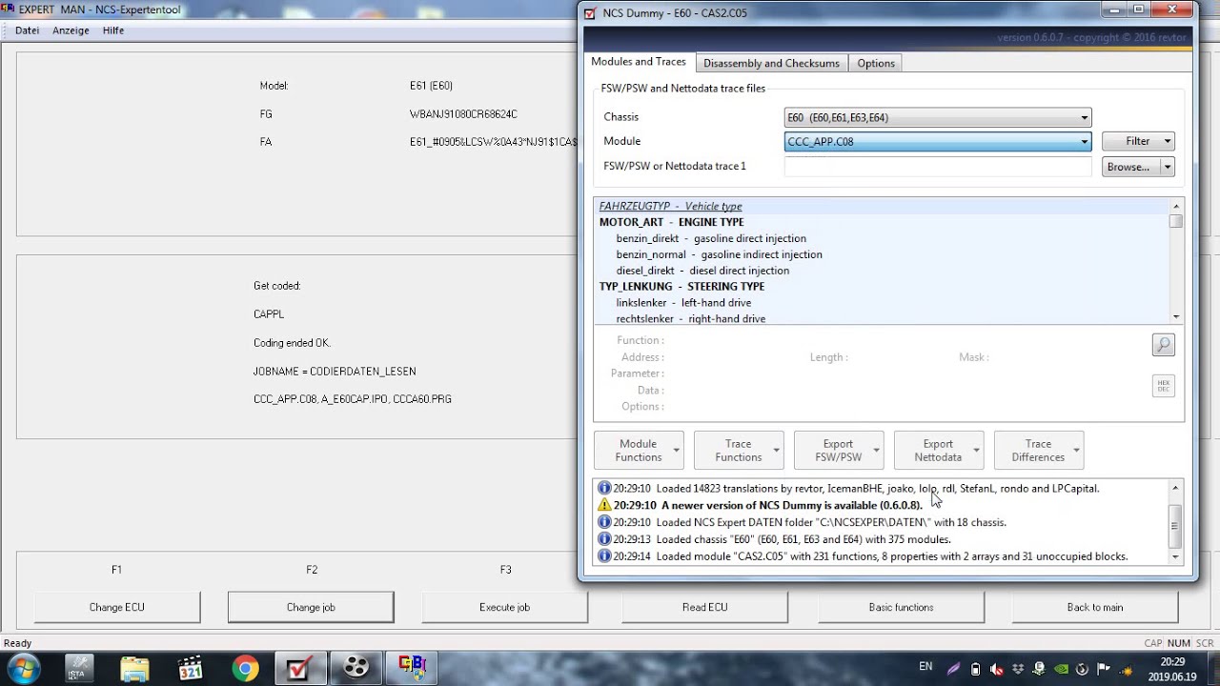Click the yellow warning icon for newer version message
1220x686 pixels.
point(604,505)
